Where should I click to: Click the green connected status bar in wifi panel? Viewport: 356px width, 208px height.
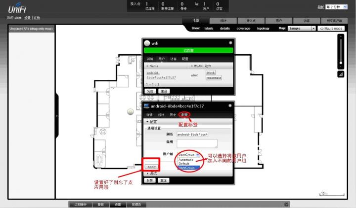click(188, 50)
